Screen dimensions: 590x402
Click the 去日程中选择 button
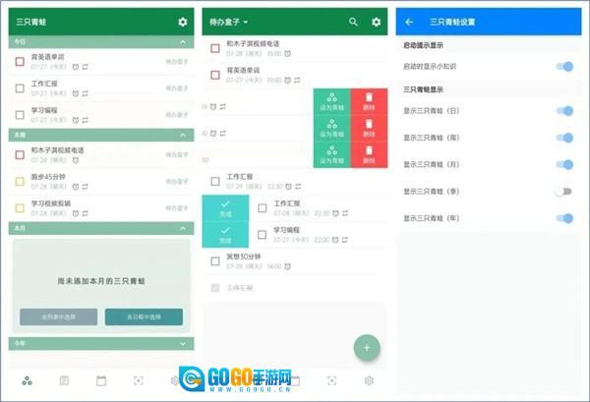pos(144,316)
